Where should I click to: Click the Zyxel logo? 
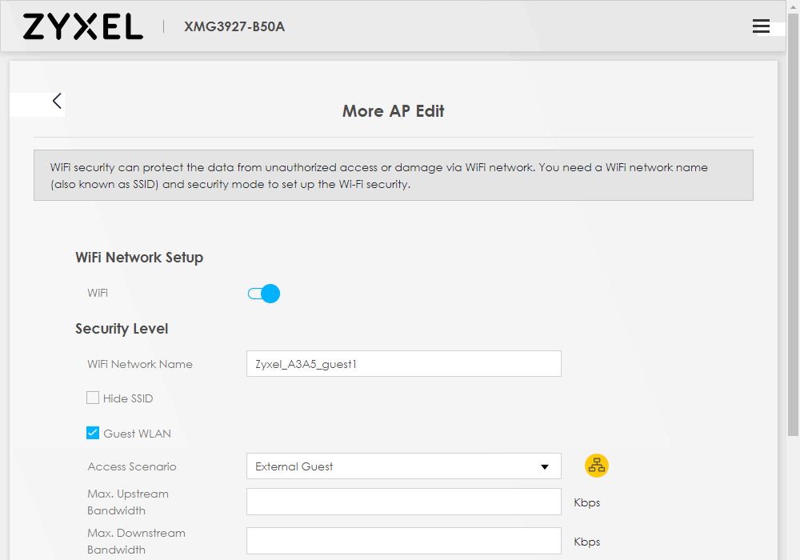click(x=82, y=26)
